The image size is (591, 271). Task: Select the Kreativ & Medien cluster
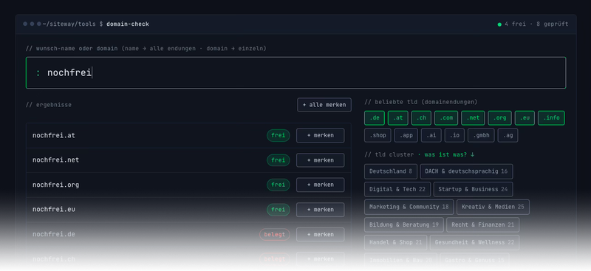click(x=493, y=207)
